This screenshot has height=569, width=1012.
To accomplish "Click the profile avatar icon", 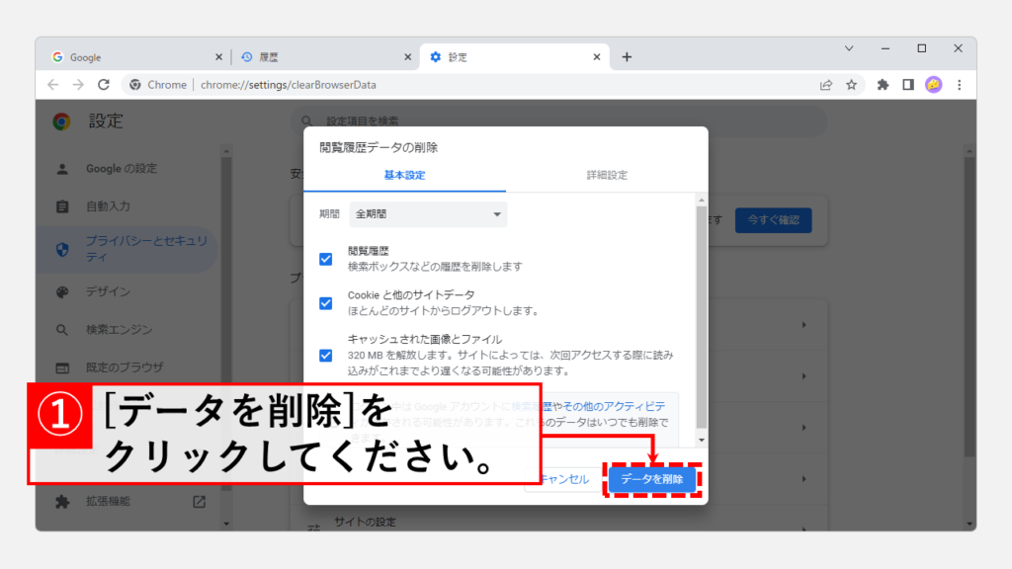I will [x=934, y=86].
